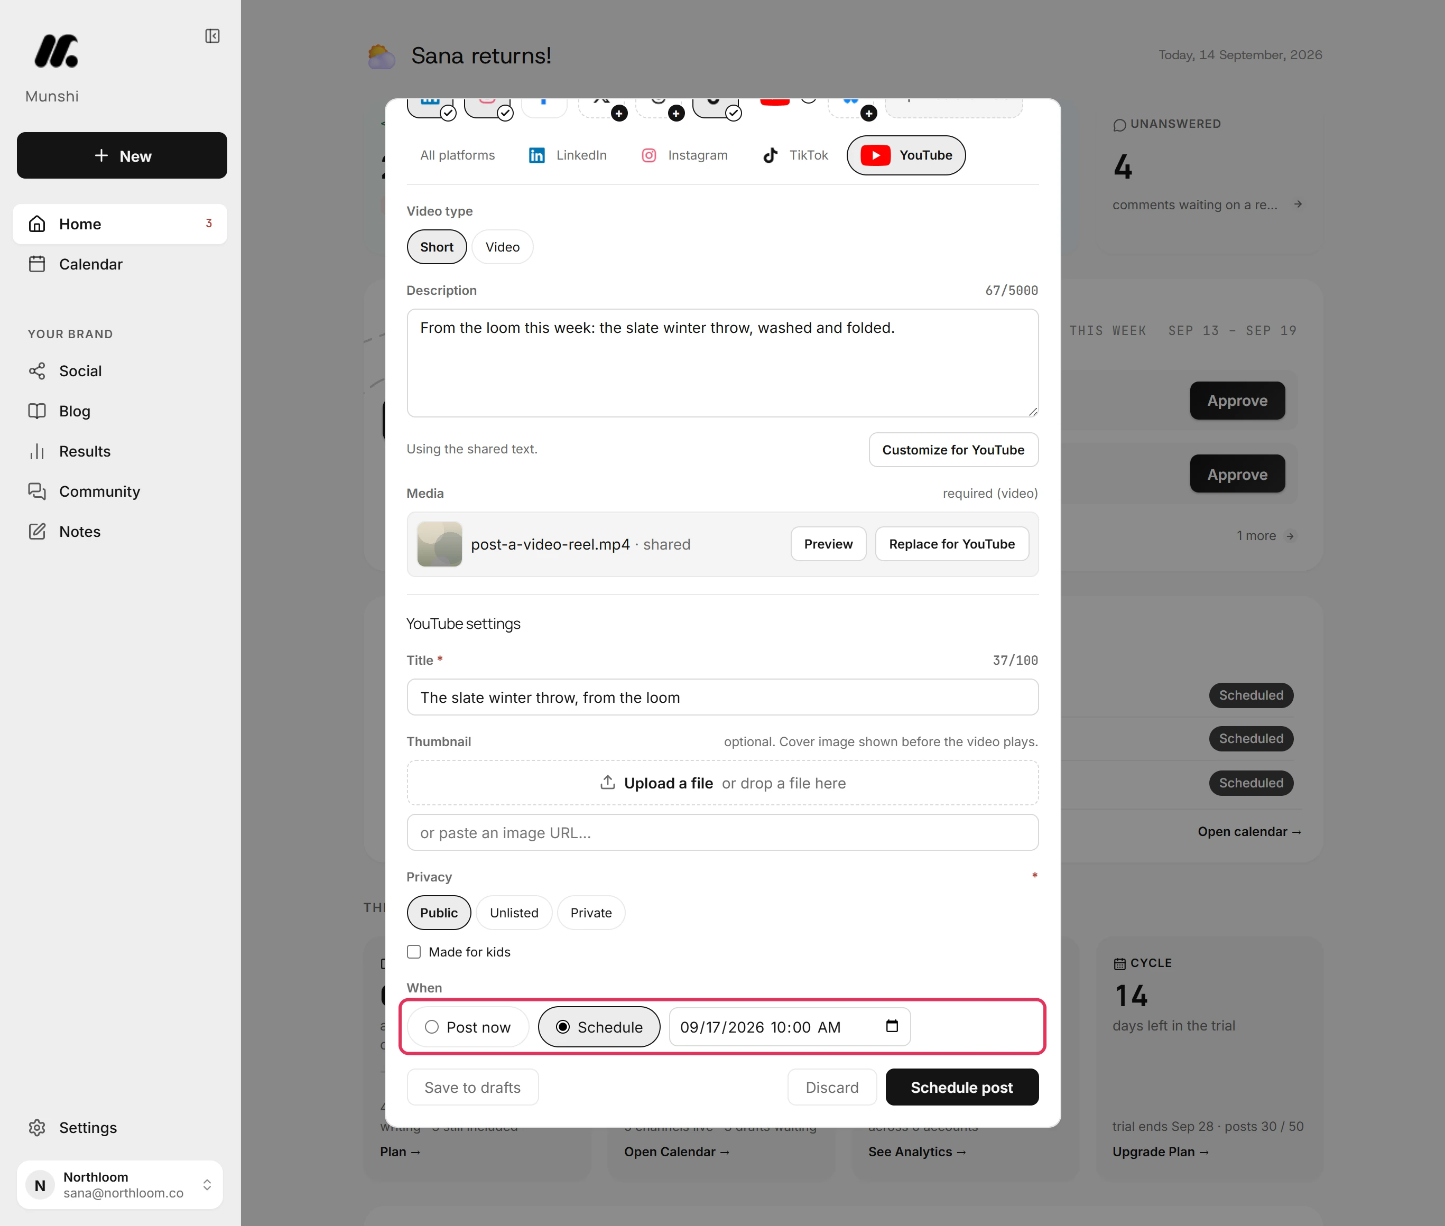
Task: Switch to the TikTok tab
Action: [796, 155]
